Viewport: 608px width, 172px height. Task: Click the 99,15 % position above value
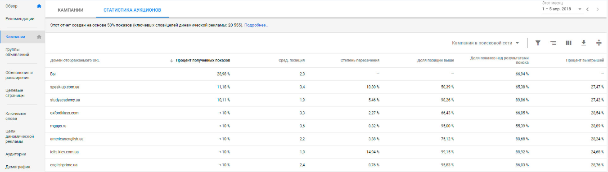[447, 152]
